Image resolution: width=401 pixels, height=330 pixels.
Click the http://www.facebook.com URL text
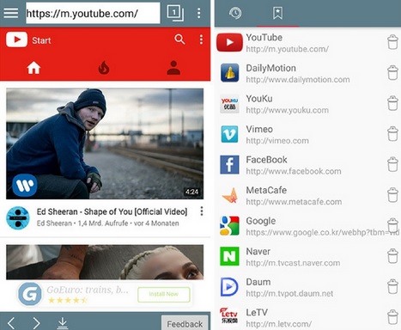click(294, 171)
